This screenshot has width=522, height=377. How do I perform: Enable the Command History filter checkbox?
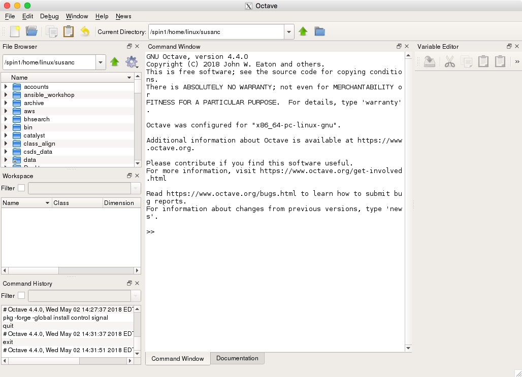(21, 295)
